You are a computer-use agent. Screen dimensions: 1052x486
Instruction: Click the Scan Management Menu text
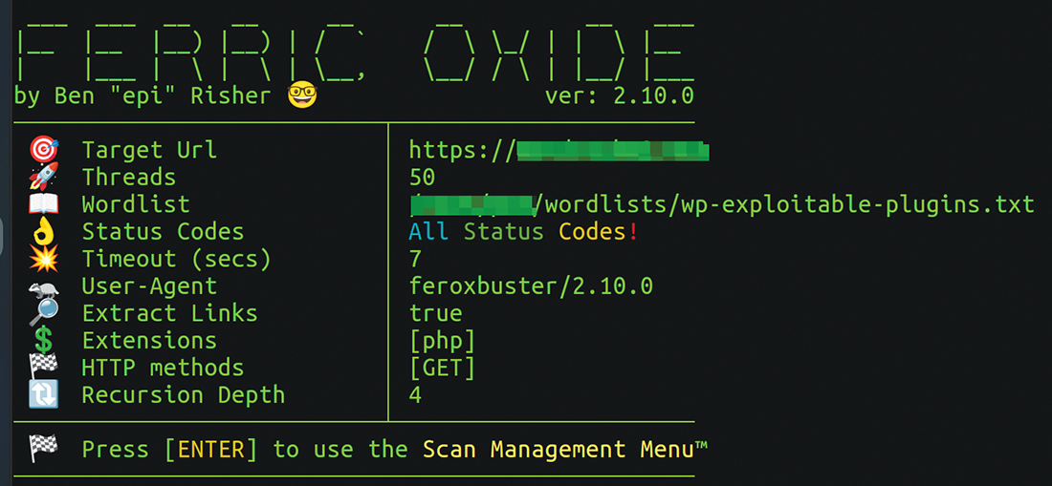pos(565,449)
